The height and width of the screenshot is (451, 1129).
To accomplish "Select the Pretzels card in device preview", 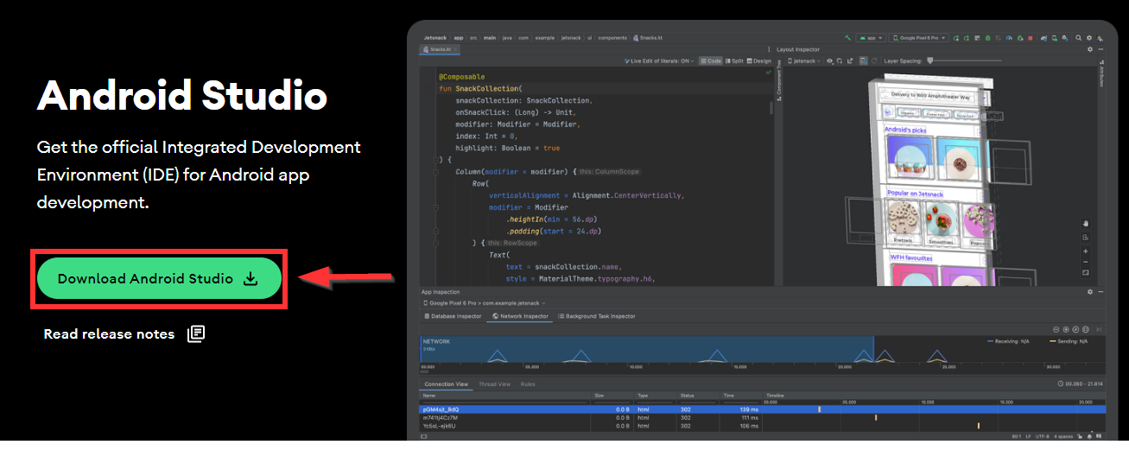I will tap(904, 224).
